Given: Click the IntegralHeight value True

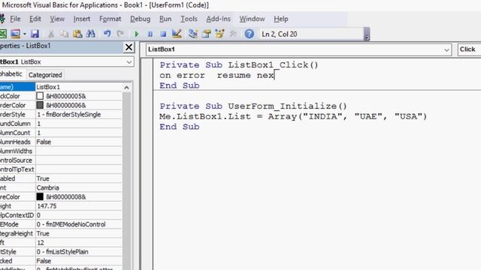Looking at the screenshot, I should 78,233.
